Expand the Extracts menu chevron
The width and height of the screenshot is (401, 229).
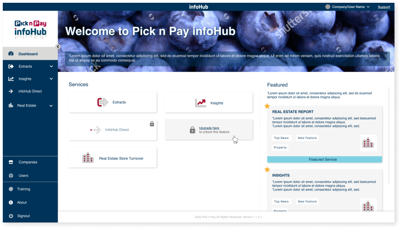51,66
